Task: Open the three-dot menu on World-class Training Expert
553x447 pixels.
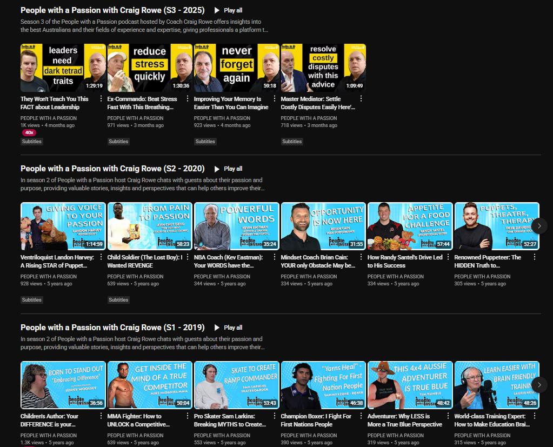Action: 535,416
